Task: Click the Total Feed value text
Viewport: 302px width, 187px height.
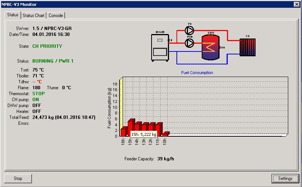Action: [x=64, y=117]
